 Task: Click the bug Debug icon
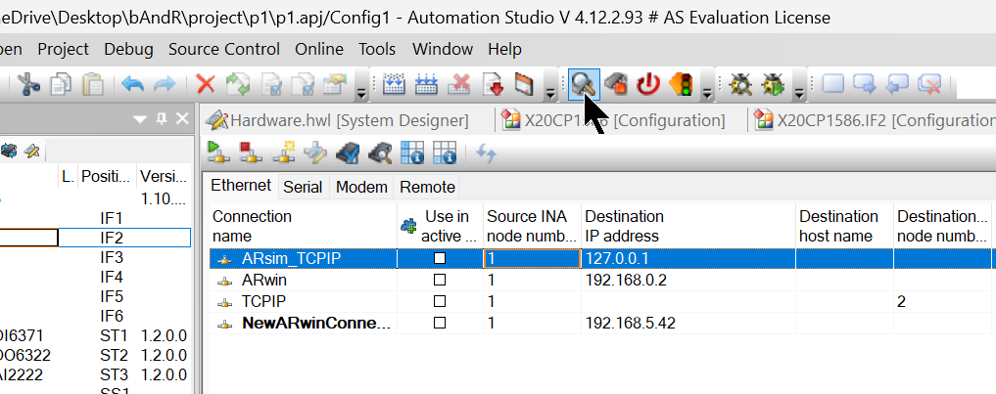pos(739,84)
